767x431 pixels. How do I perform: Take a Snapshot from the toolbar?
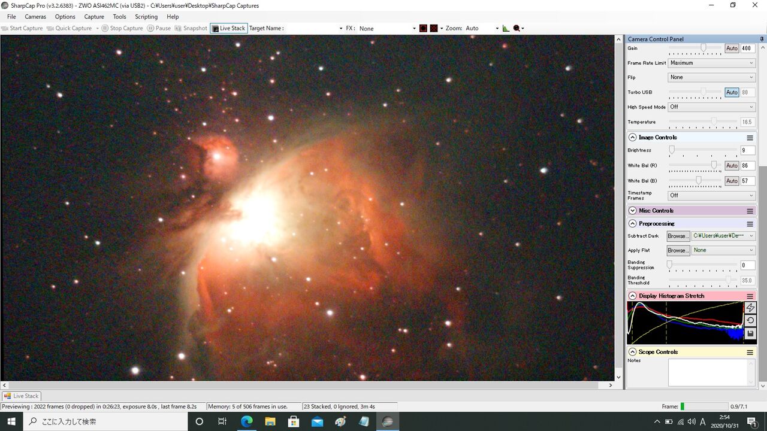click(x=191, y=28)
